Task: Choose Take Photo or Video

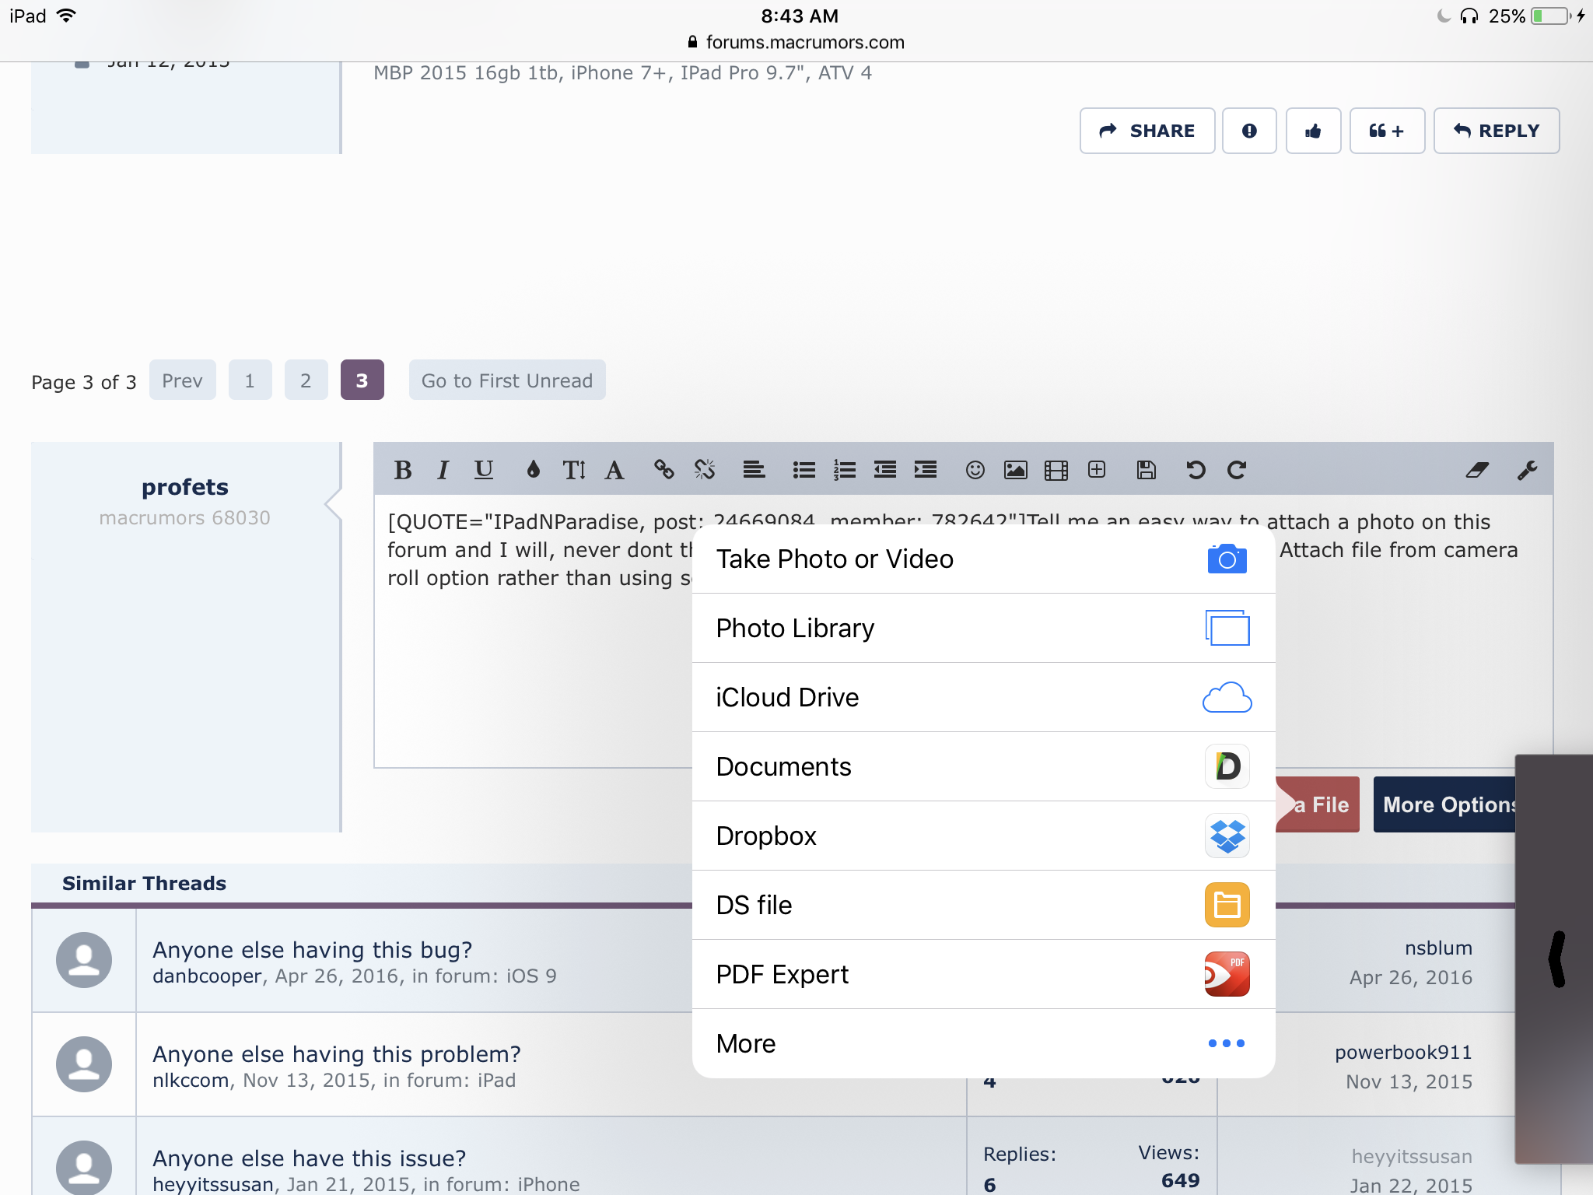Action: pos(983,559)
